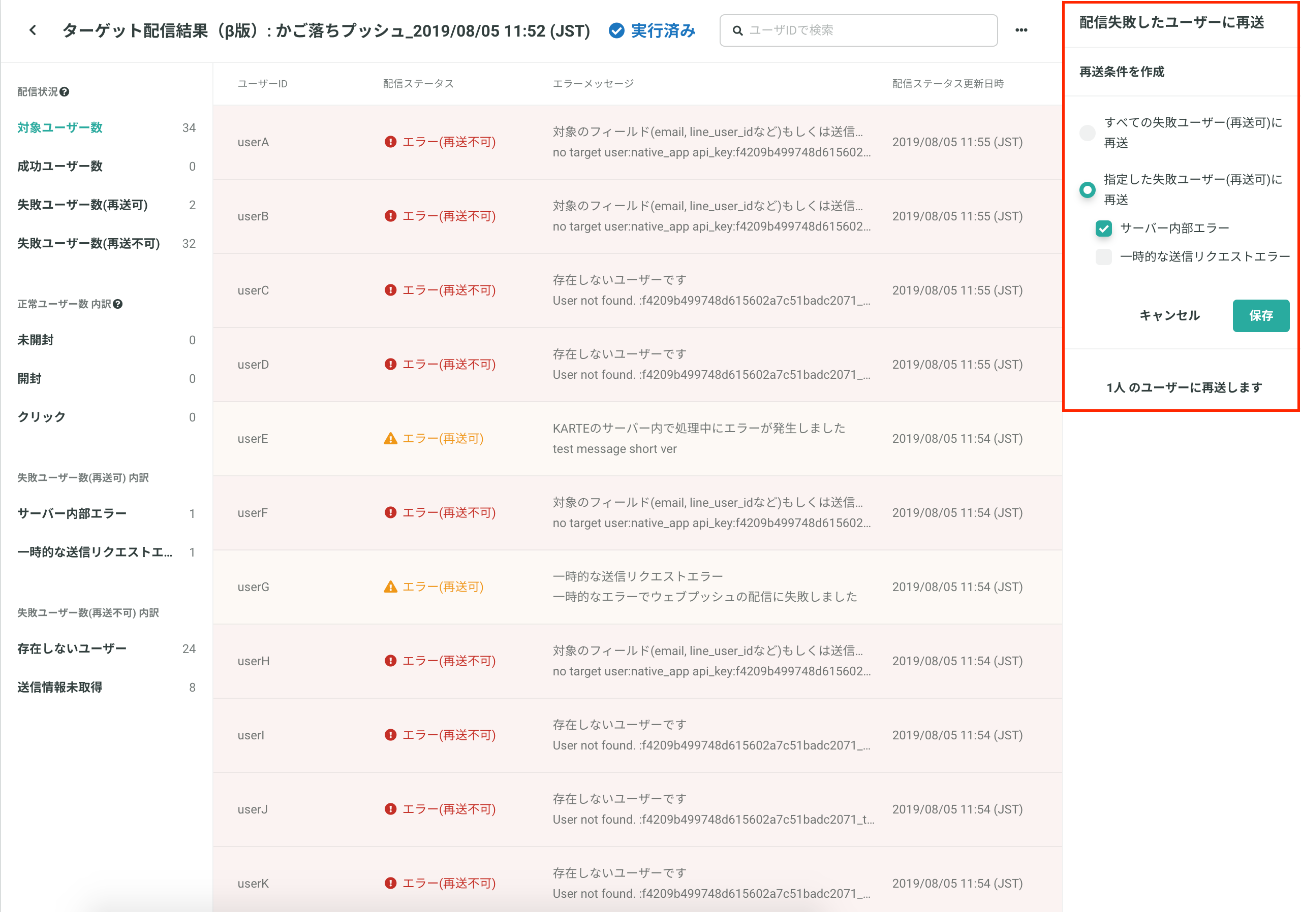Filter by 対象ユーザー数 in sidebar

point(107,127)
